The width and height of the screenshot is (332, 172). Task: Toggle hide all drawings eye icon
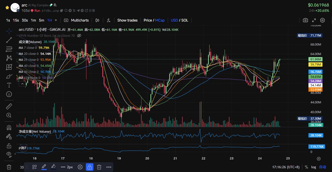coord(9,154)
